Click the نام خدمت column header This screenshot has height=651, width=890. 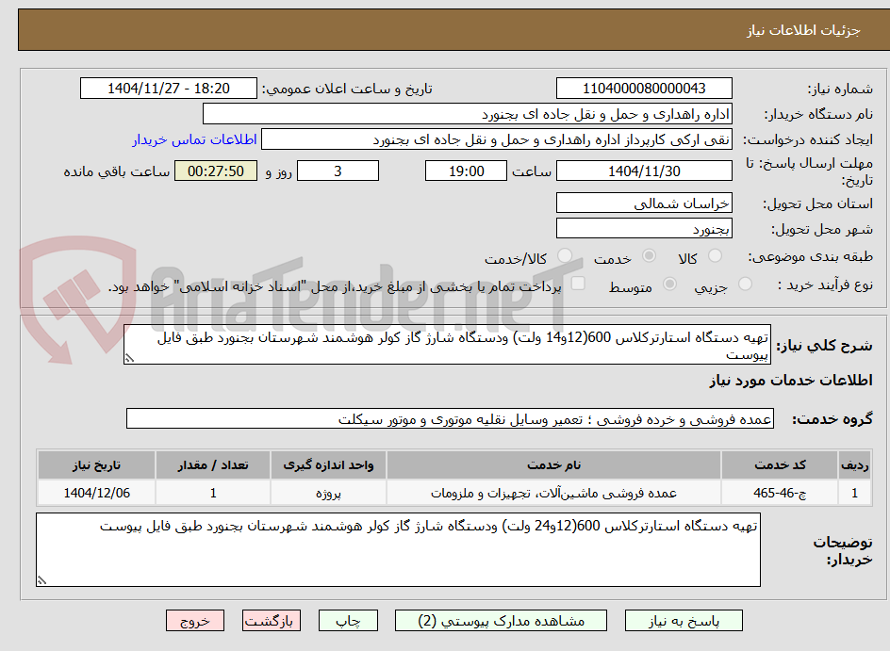click(x=553, y=465)
